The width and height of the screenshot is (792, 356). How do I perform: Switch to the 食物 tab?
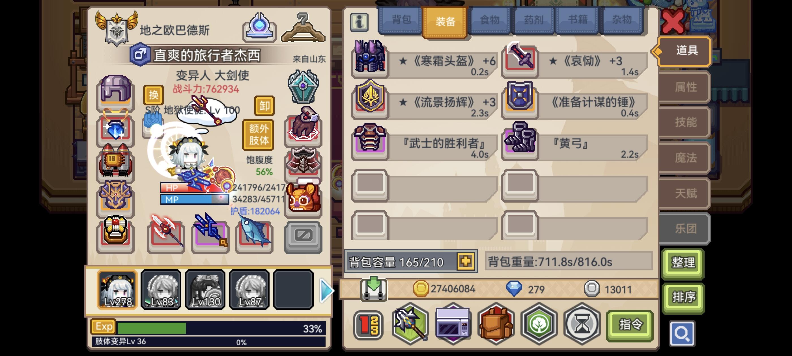(x=490, y=20)
